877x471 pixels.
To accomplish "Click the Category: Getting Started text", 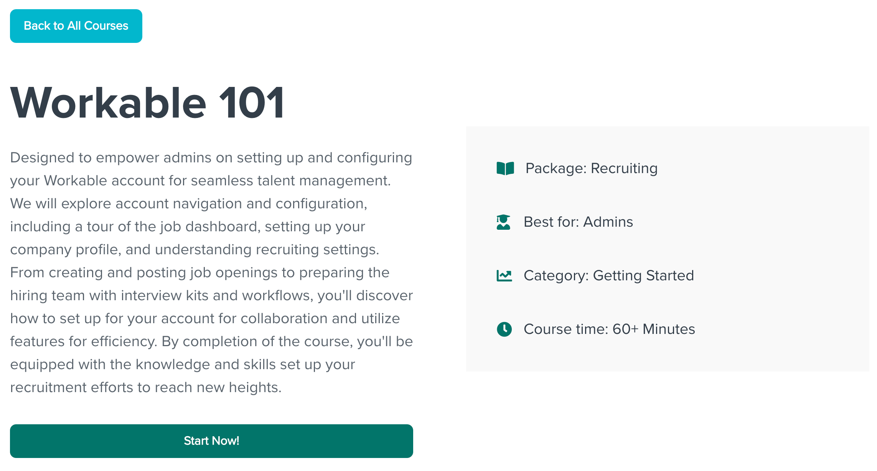I will [x=609, y=276].
